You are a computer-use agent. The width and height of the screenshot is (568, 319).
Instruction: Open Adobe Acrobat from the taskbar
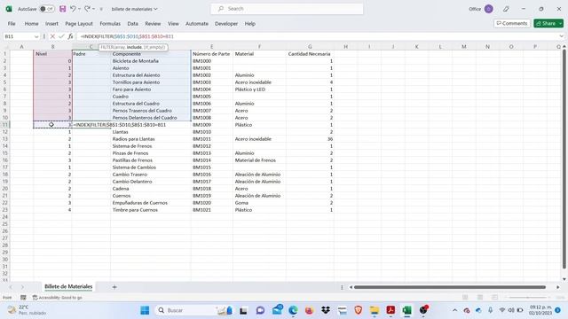(390, 310)
